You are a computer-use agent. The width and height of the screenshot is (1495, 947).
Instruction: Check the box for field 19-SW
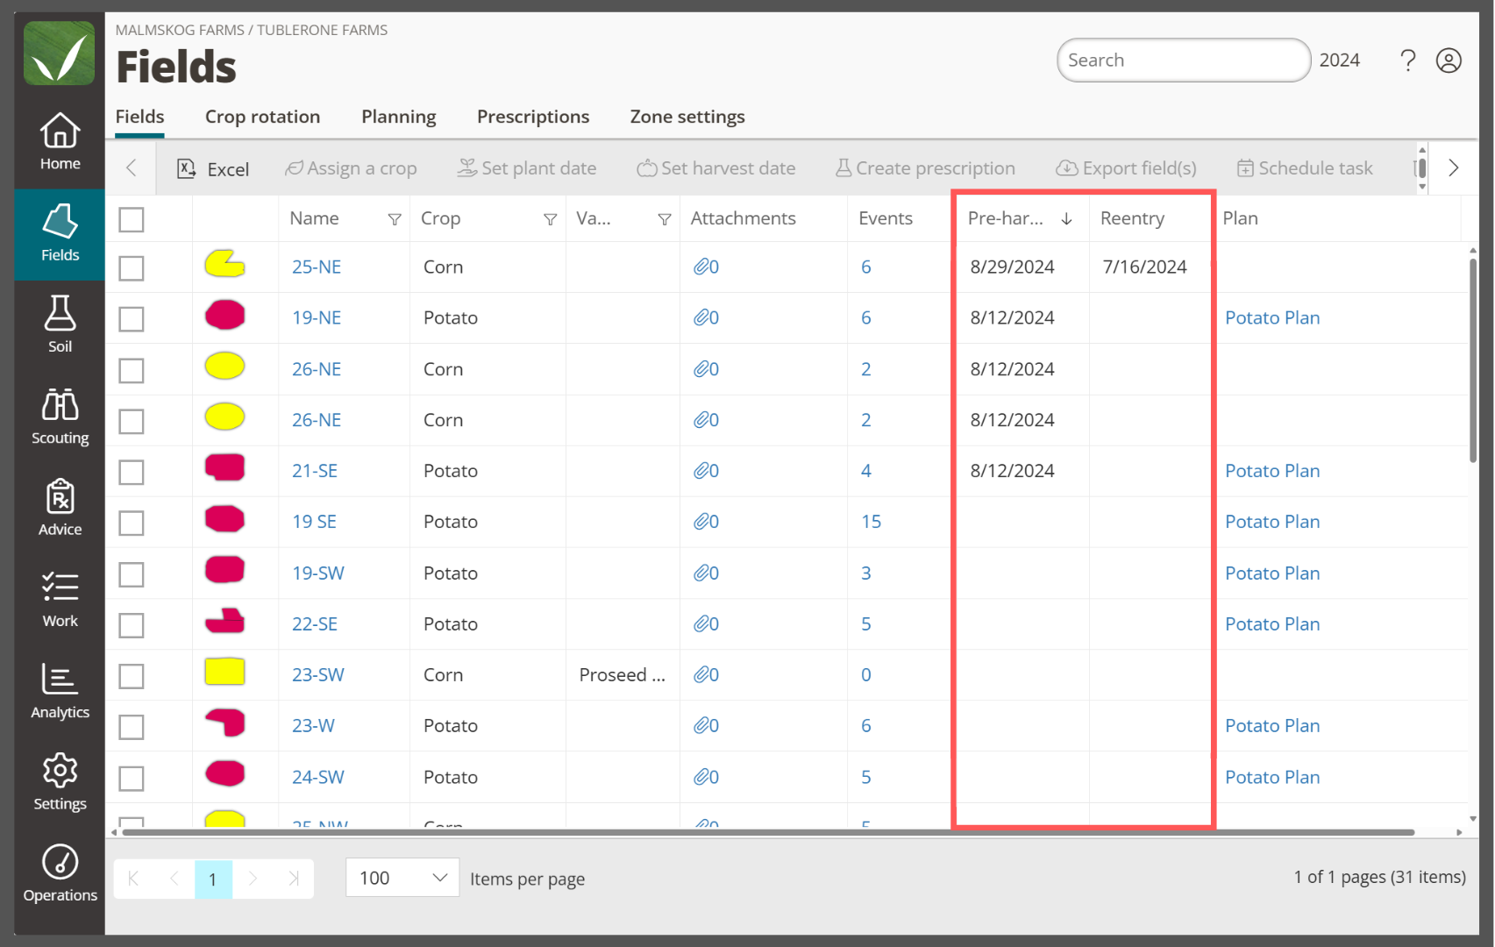[132, 574]
